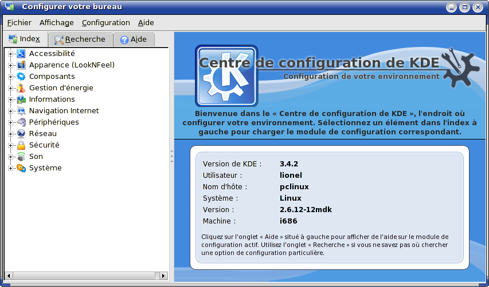The height and width of the screenshot is (287, 489).
Task: Click the Apparence (LookNFeel) icon
Action: [x=21, y=65]
